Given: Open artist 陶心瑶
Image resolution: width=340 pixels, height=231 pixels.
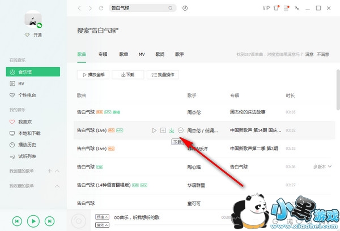Looking at the screenshot, I should (194, 167).
